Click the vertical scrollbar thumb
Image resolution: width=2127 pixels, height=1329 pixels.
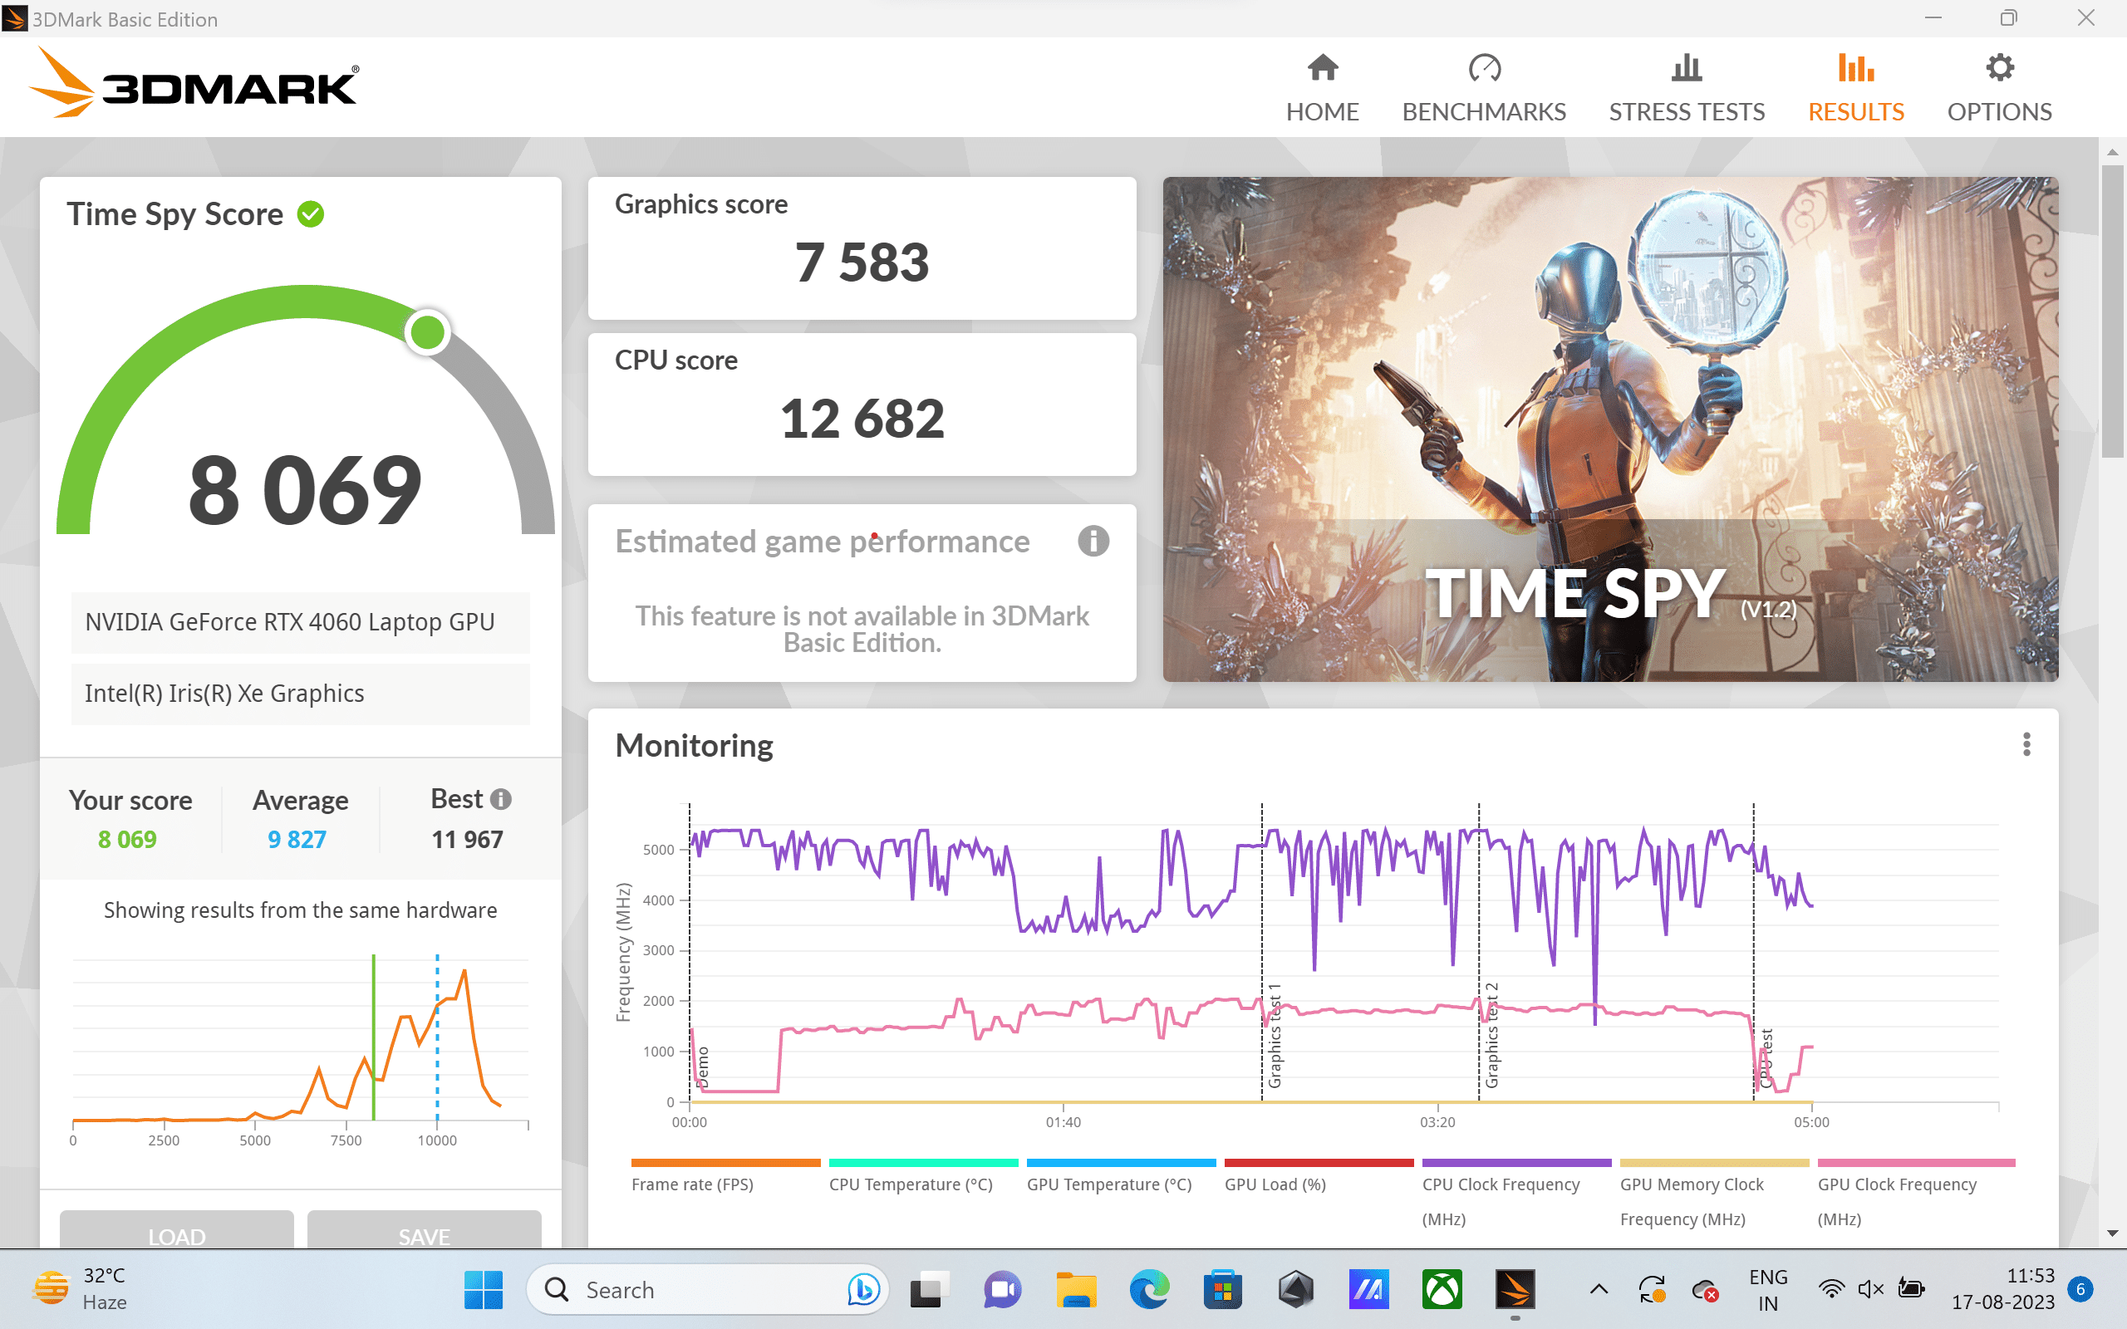click(x=2112, y=311)
